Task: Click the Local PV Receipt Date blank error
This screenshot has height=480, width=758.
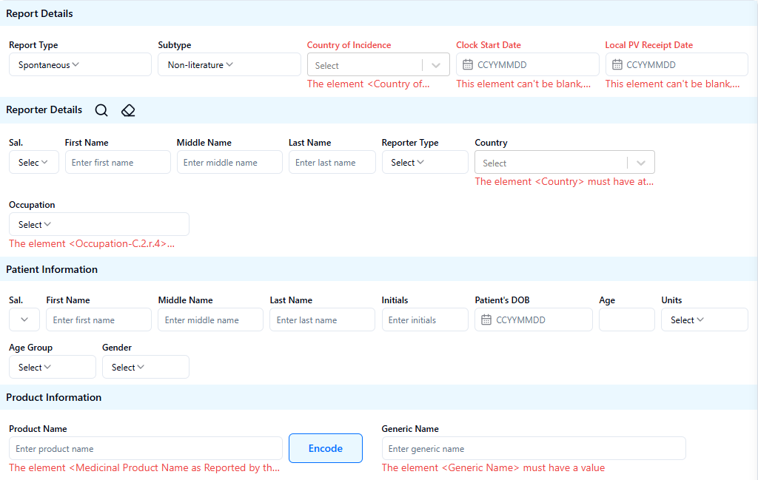Action: (x=672, y=84)
